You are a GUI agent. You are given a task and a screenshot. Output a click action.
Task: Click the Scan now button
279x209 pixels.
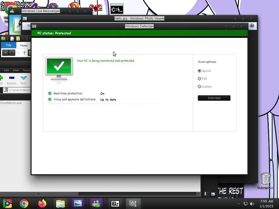point(214,98)
